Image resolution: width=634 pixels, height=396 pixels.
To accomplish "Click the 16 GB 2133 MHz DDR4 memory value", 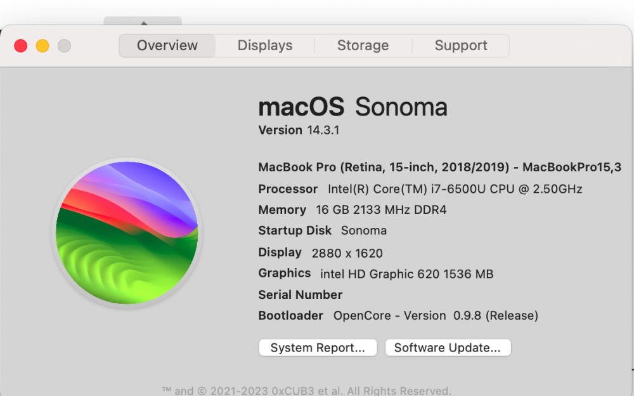I will pos(381,210).
